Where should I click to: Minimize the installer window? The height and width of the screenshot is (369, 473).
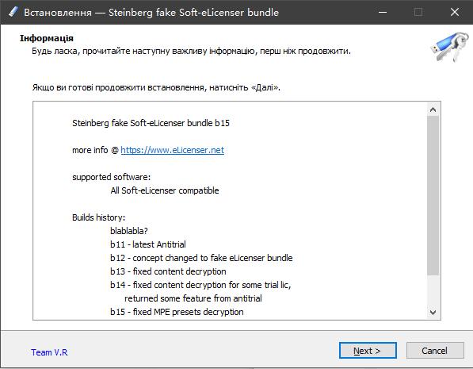[x=383, y=12]
